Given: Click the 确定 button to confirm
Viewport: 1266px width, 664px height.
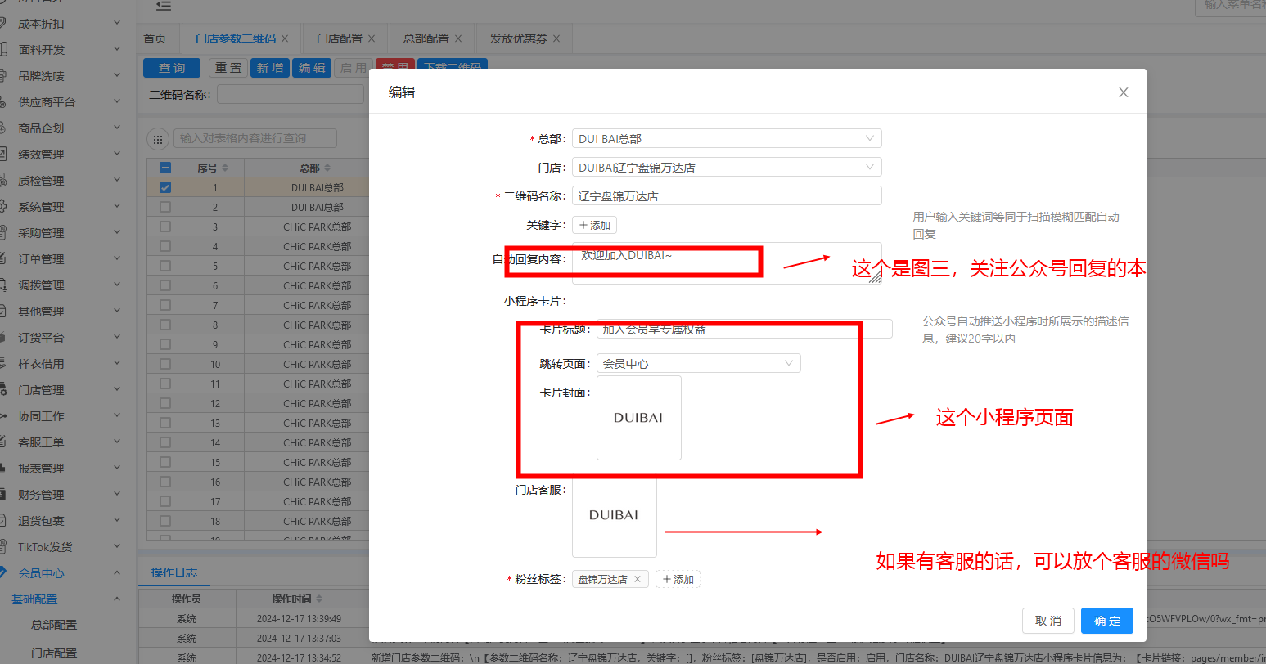Looking at the screenshot, I should pos(1106,621).
